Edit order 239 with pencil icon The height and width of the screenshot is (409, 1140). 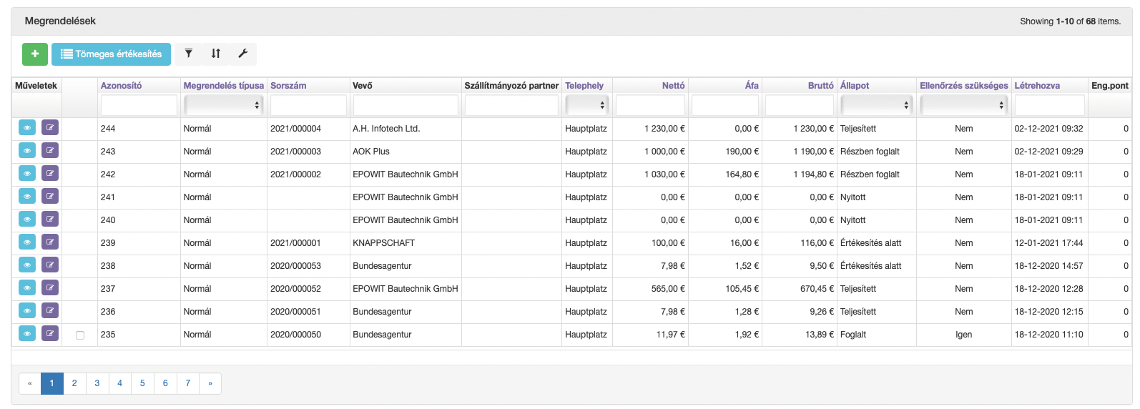coord(50,242)
